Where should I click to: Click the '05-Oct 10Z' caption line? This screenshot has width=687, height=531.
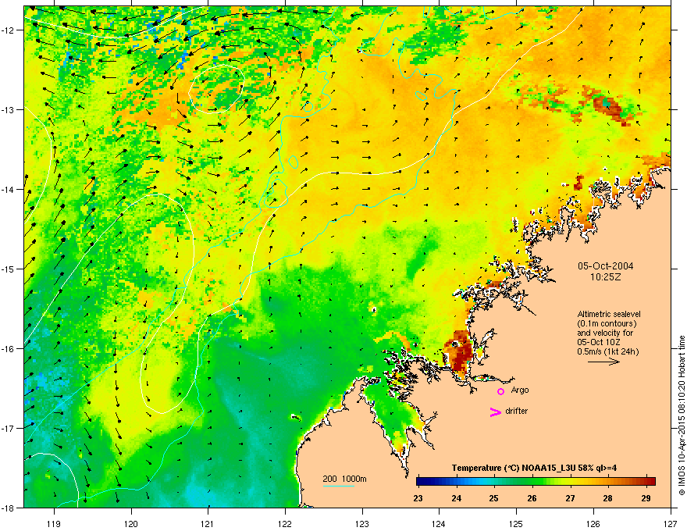click(x=599, y=342)
